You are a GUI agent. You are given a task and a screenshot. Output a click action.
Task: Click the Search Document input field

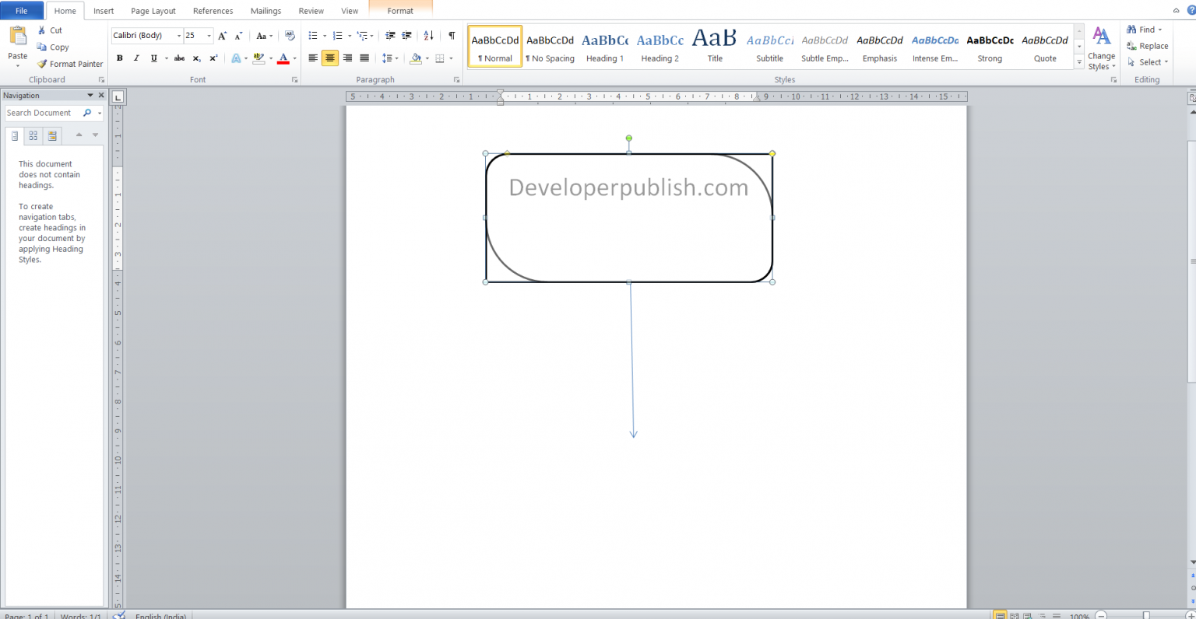click(x=43, y=113)
